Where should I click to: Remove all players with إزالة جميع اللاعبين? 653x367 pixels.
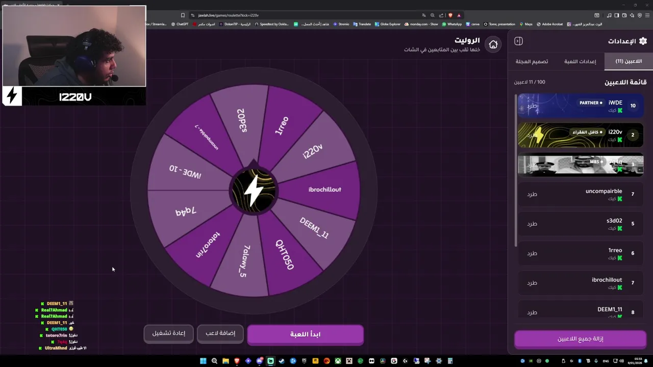(580, 339)
